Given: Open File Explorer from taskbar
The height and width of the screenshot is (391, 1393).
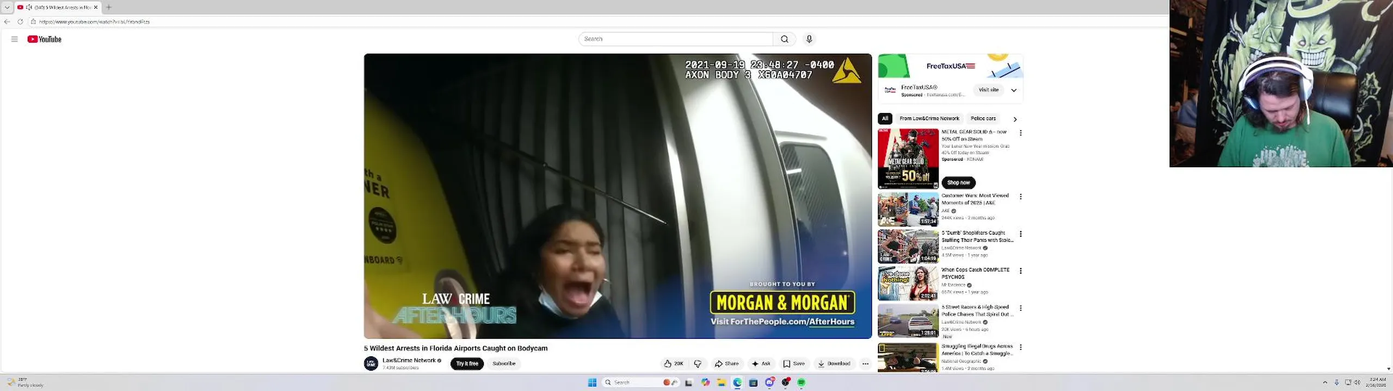Looking at the screenshot, I should 722,383.
